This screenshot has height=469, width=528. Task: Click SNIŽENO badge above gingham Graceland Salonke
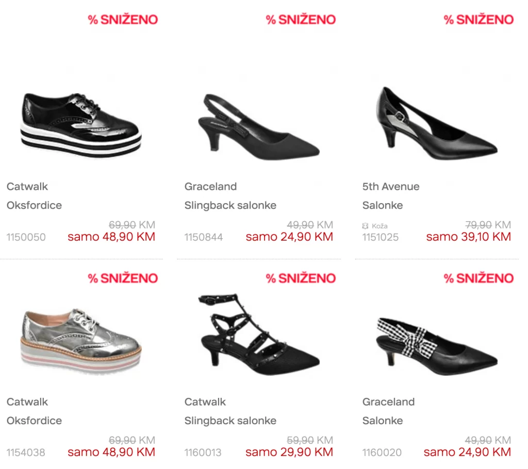(x=478, y=278)
